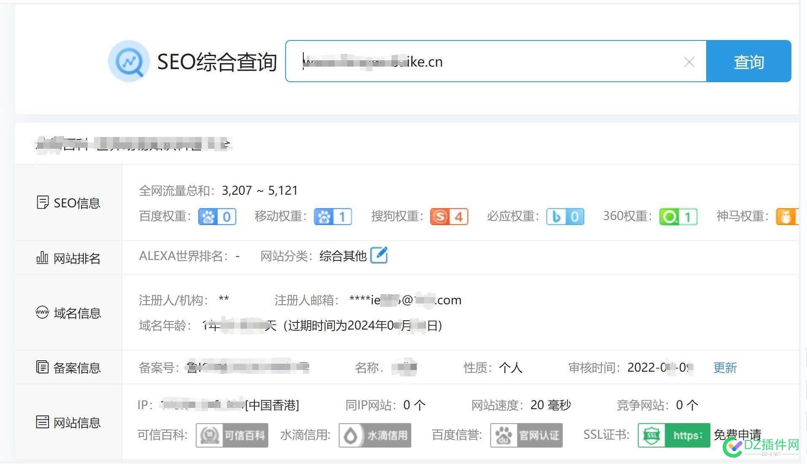Image resolution: width=807 pixels, height=464 pixels.
Task: Open the 移动权重 badge
Action: click(x=333, y=217)
